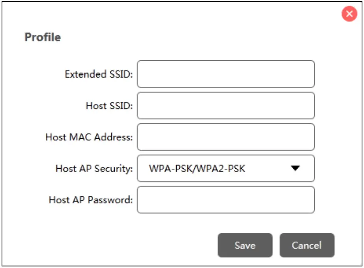Click the Extended SSID input field
The height and width of the screenshot is (268, 364).
click(x=226, y=74)
